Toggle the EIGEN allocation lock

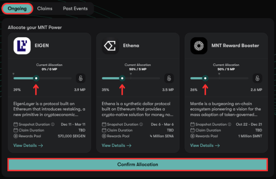(81, 78)
